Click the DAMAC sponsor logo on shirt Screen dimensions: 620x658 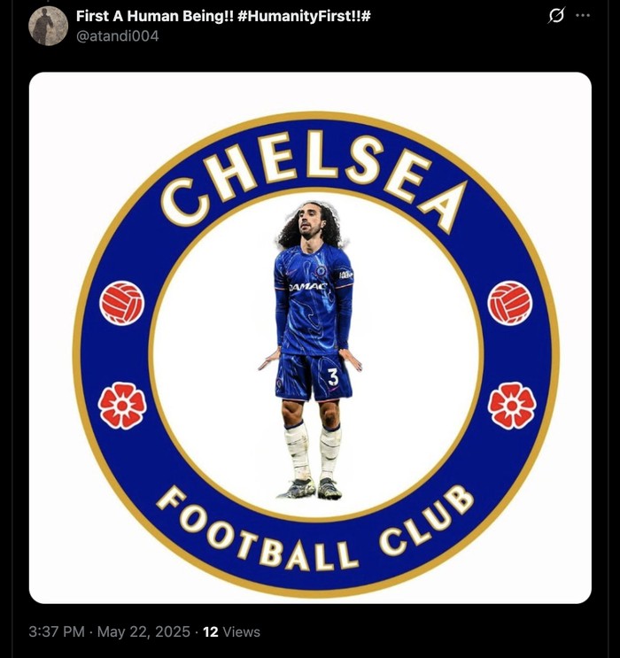tap(308, 287)
